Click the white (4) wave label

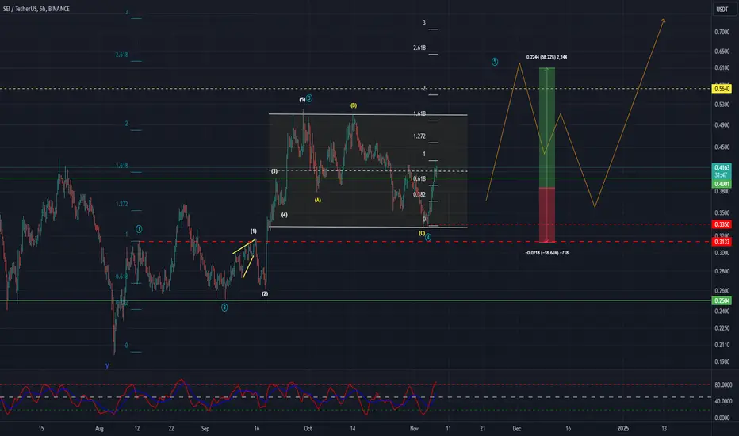click(x=284, y=215)
